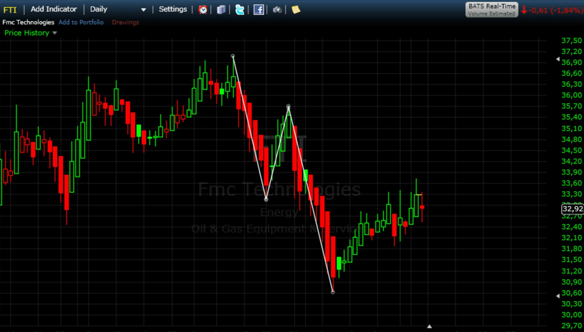Share chart via the Facebook icon
The width and height of the screenshot is (584, 332).
tap(259, 10)
